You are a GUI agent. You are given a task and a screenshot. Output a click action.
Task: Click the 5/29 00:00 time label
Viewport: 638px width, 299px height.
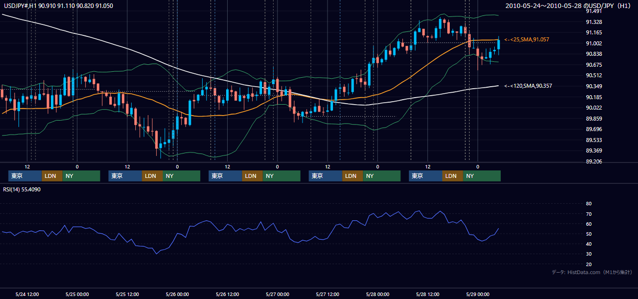click(x=478, y=294)
